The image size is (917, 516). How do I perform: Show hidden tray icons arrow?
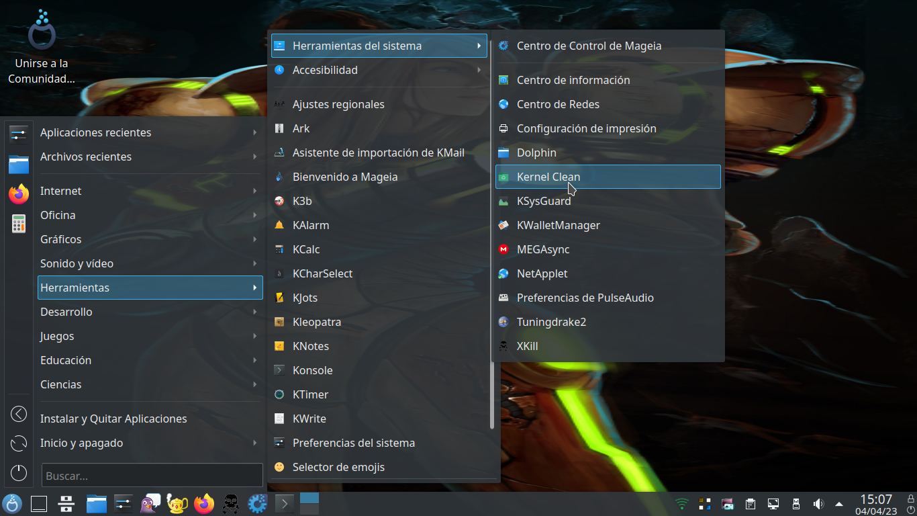point(839,503)
